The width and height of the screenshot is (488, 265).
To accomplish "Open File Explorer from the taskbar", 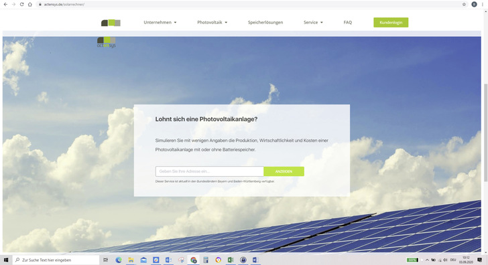I will pos(131,260).
